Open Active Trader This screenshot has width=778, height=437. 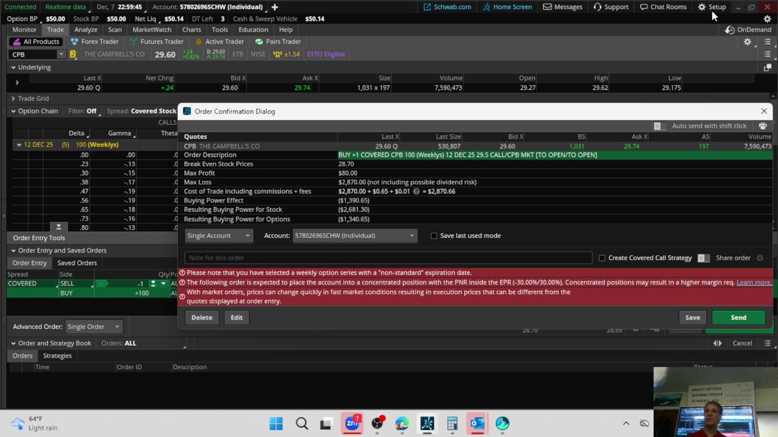coord(219,41)
